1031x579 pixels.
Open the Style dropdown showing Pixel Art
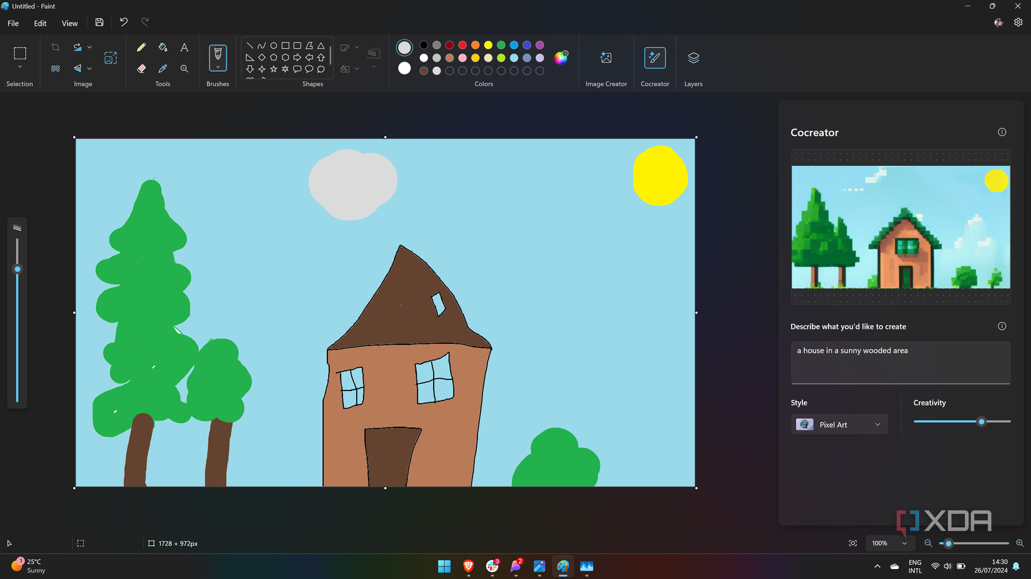point(839,424)
